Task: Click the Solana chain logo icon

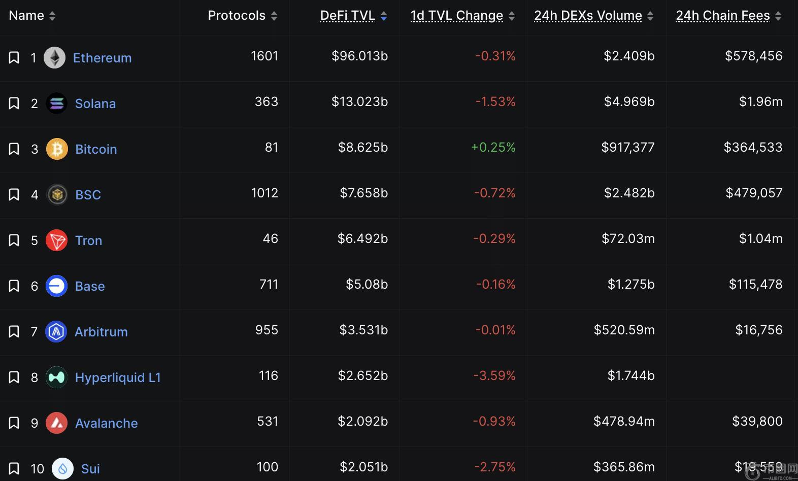Action: click(56, 104)
